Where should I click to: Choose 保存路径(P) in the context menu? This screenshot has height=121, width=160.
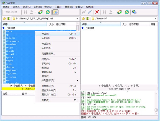coord(58,86)
